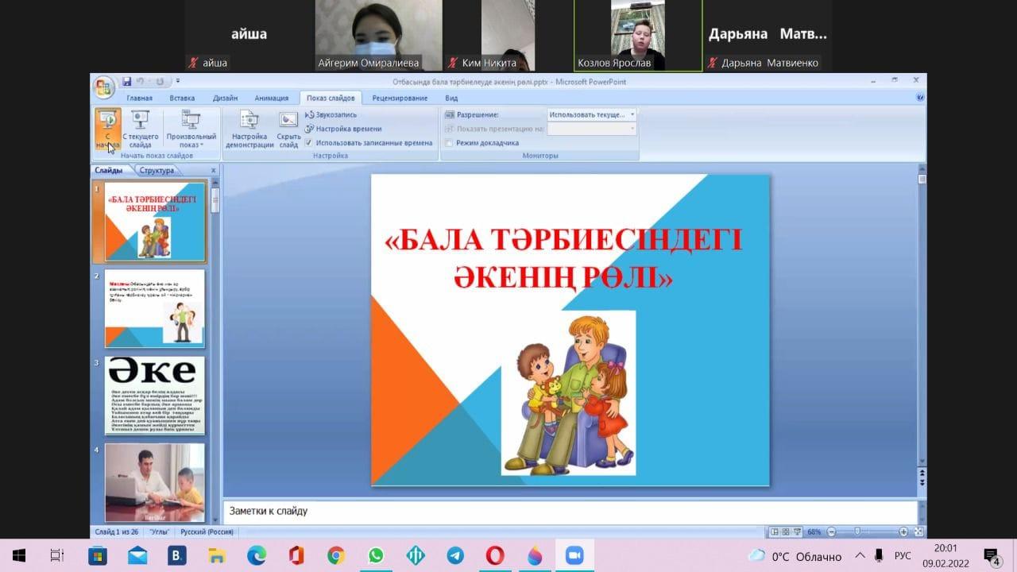
Task: Switch to the Вставка ribbon tab
Action: point(182,98)
